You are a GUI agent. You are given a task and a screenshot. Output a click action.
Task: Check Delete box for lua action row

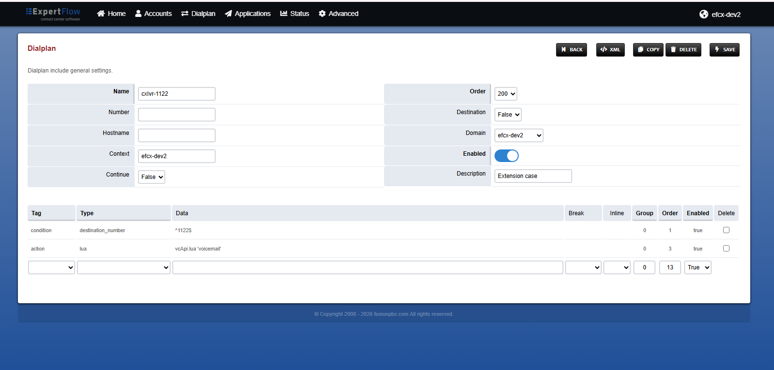(726, 249)
